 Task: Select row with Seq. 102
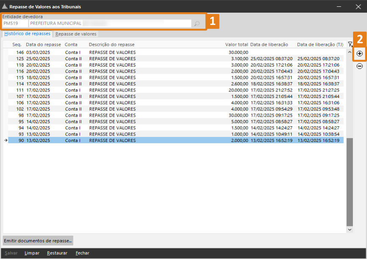coord(176,109)
